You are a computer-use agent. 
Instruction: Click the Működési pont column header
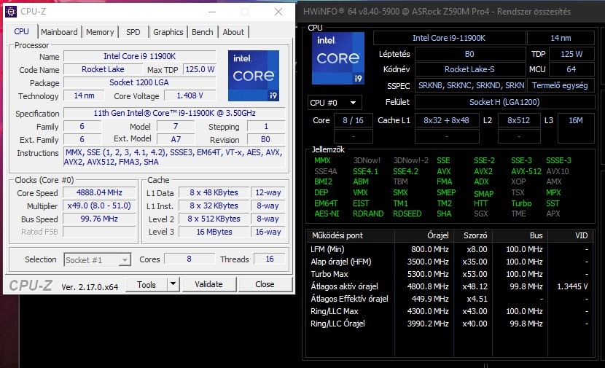click(351, 235)
